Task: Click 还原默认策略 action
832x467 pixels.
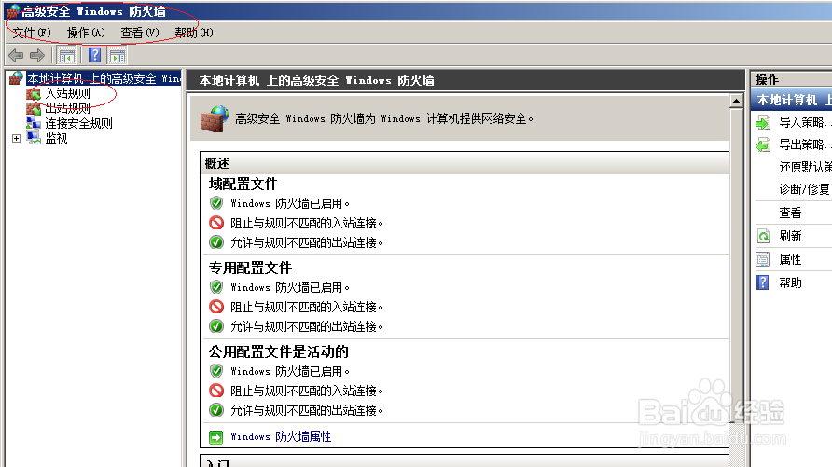Action: click(x=805, y=167)
